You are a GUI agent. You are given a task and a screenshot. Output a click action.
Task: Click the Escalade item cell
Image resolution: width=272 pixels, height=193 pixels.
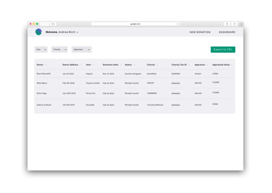(x=90, y=105)
